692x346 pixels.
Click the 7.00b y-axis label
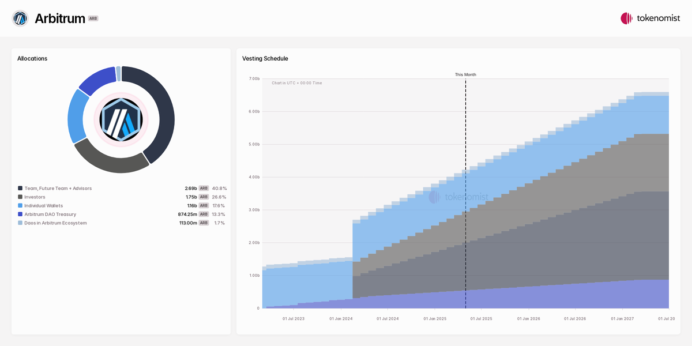pyautogui.click(x=254, y=78)
